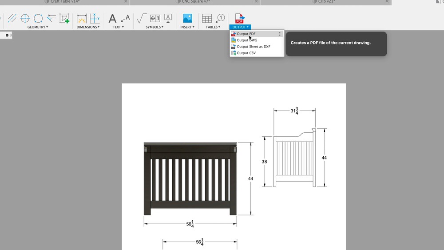This screenshot has width=444, height=250.
Task: Select the Edge Extension tool
Action: tap(51, 18)
